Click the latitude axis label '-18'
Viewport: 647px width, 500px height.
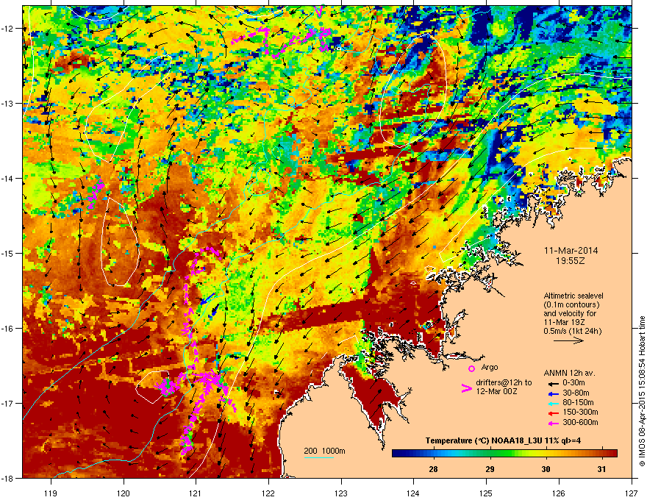click(8, 478)
